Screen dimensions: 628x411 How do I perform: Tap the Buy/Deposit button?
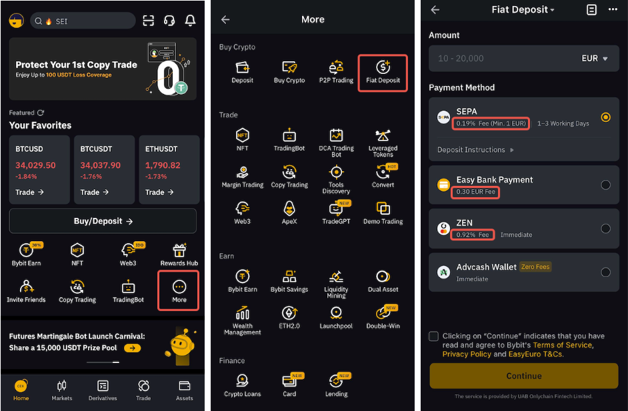103,221
